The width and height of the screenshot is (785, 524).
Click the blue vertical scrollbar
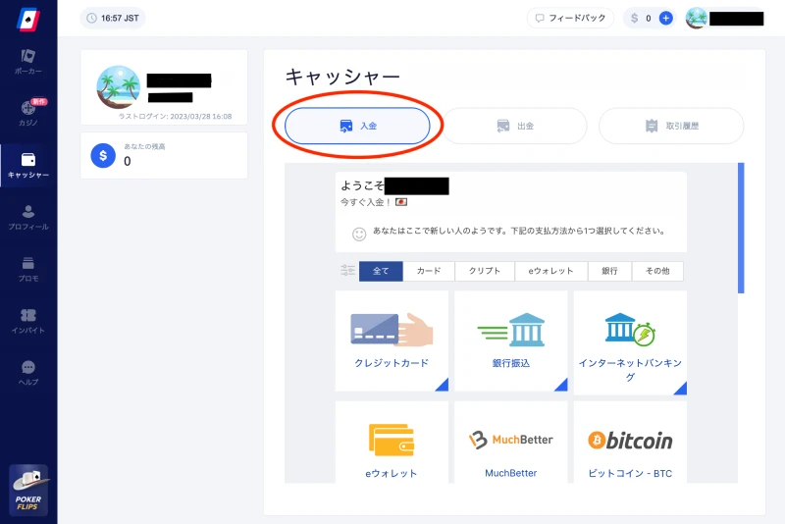pos(741,228)
